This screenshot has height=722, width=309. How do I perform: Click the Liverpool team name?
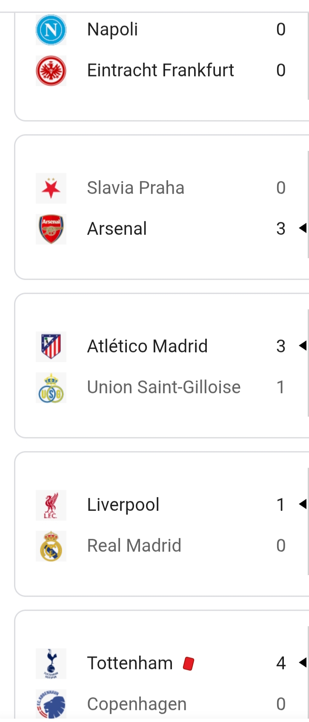(x=123, y=505)
